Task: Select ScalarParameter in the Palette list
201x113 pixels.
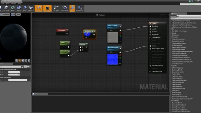Action: point(177,45)
